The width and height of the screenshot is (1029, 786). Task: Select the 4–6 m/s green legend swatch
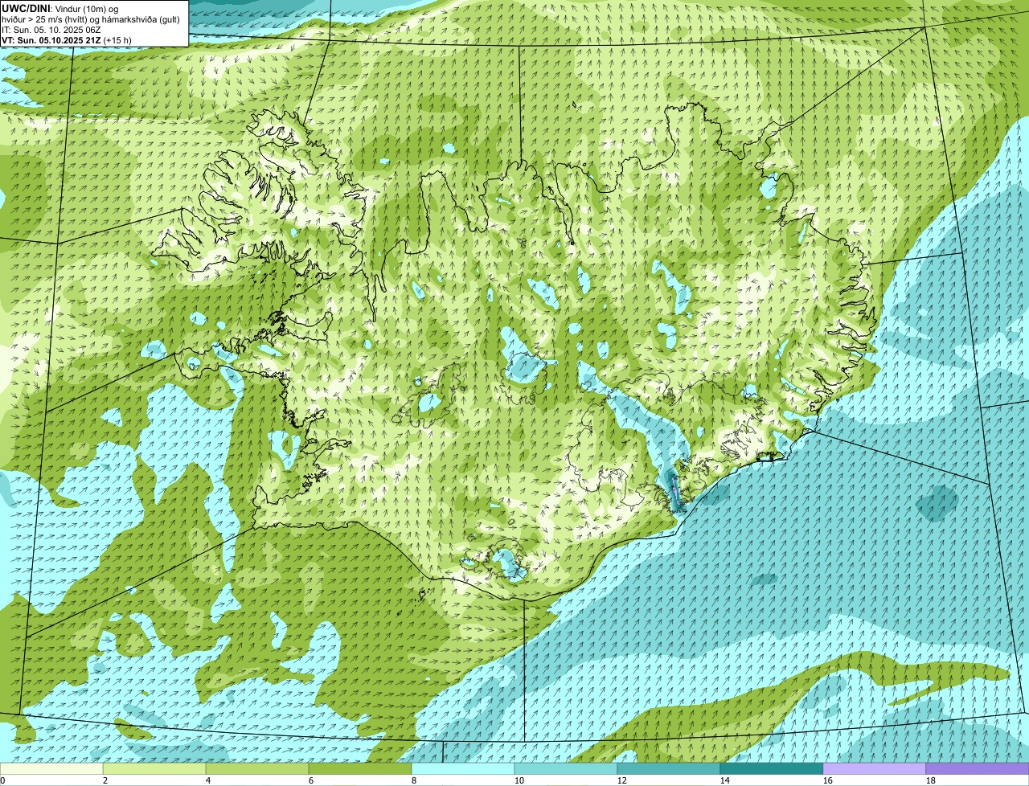[x=257, y=769]
